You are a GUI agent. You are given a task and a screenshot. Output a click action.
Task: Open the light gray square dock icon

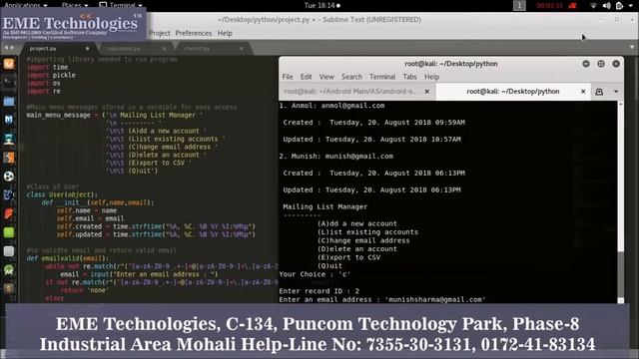[x=9, y=251]
